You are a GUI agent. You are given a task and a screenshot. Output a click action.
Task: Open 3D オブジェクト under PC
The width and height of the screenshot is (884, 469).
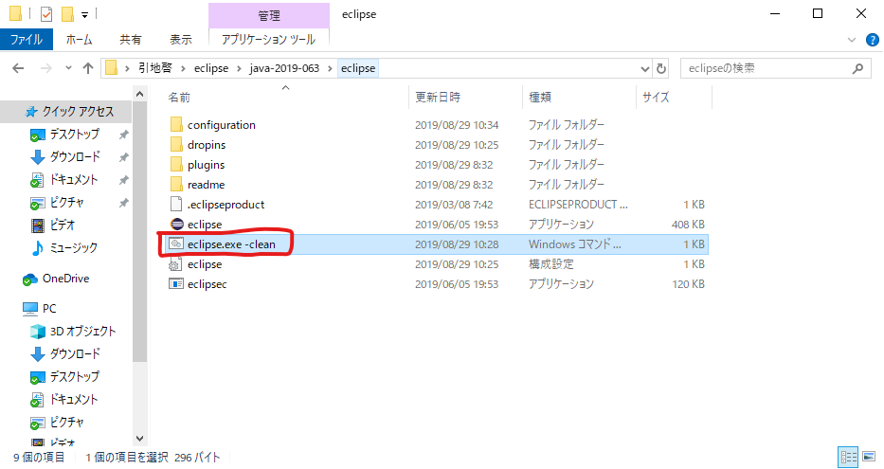(x=82, y=332)
